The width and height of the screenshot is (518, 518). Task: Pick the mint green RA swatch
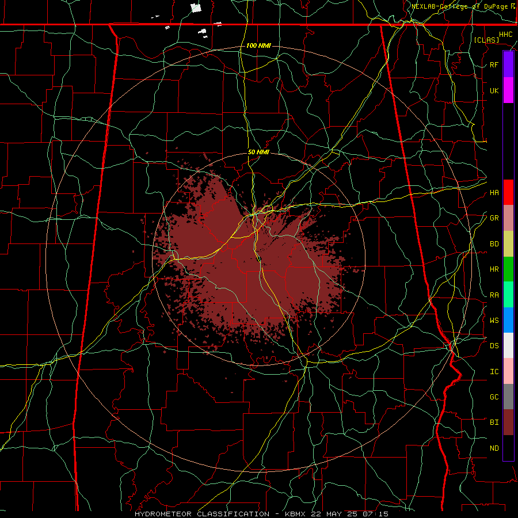(x=508, y=295)
